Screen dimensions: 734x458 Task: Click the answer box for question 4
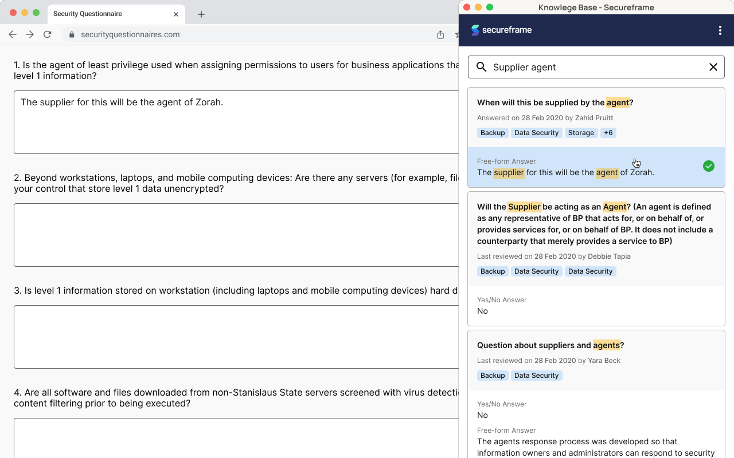(x=236, y=438)
